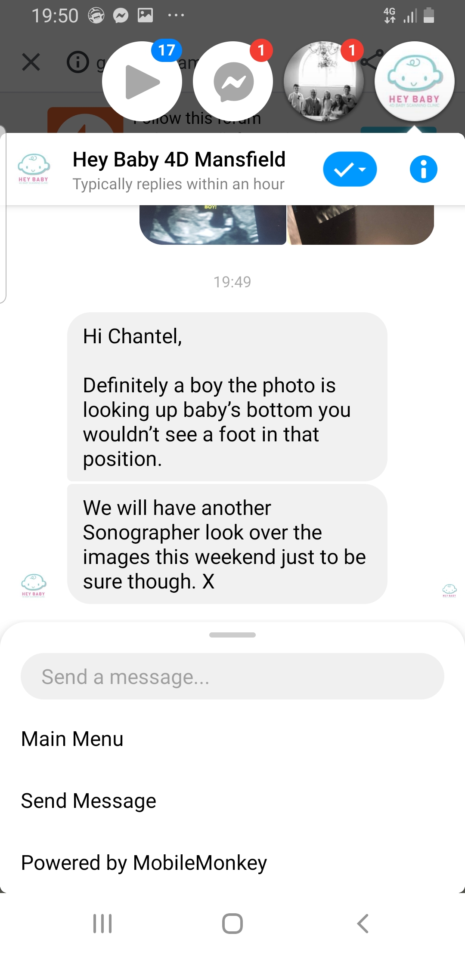The image size is (465, 955).
Task: Tap the share icon behind chat heads
Action: tap(372, 59)
